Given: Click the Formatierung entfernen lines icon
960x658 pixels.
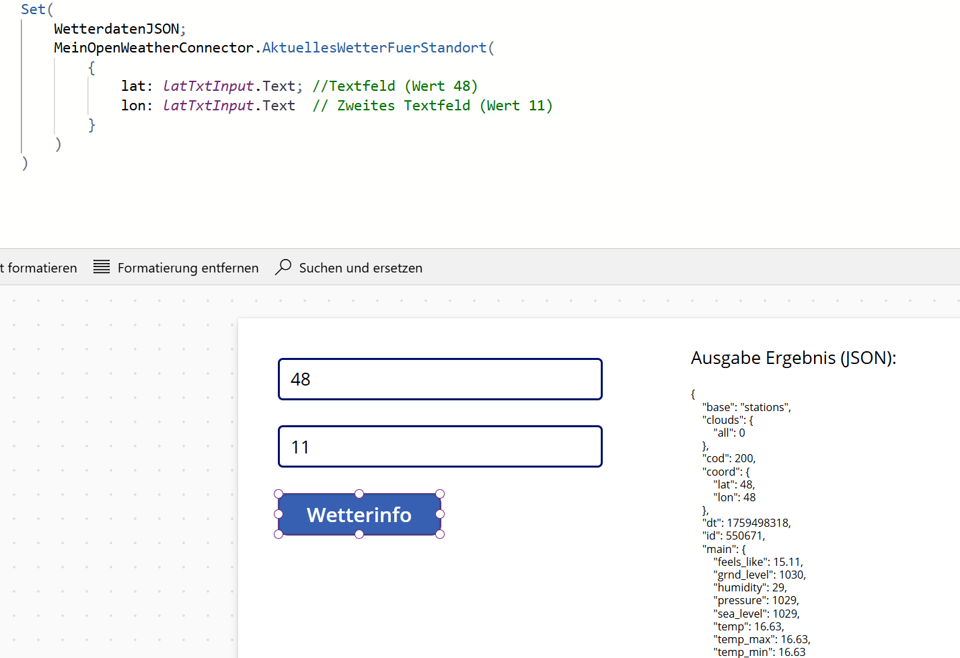Looking at the screenshot, I should [102, 267].
